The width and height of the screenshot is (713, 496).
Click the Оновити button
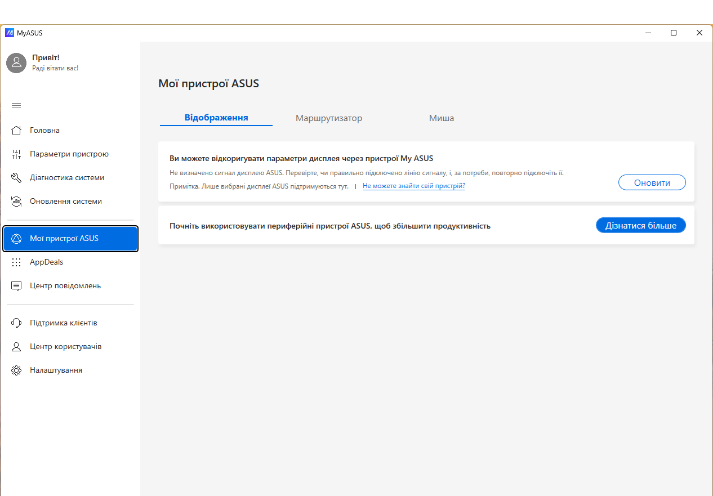[652, 182]
